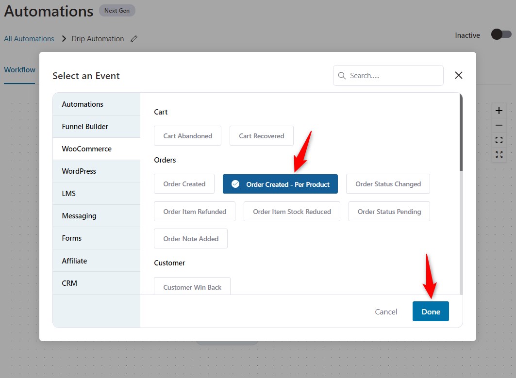This screenshot has width=516, height=378.
Task: Click the Orders section heading
Action: (x=165, y=160)
